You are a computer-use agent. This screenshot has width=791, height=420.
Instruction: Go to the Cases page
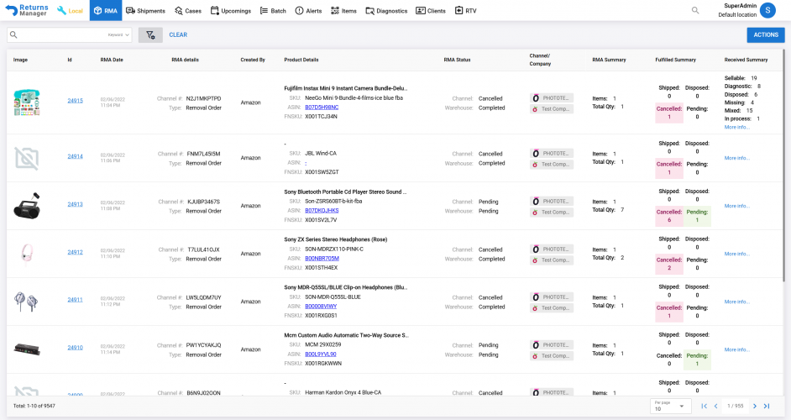(x=187, y=11)
